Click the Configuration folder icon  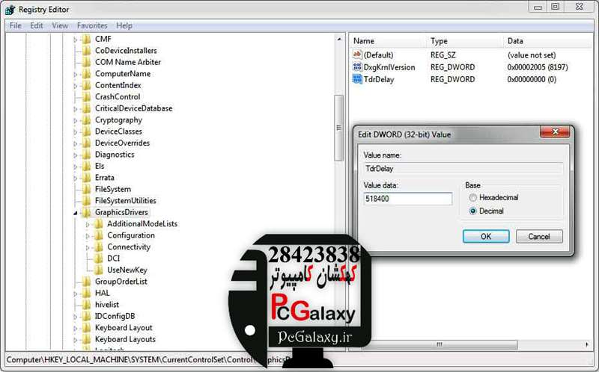(x=99, y=235)
